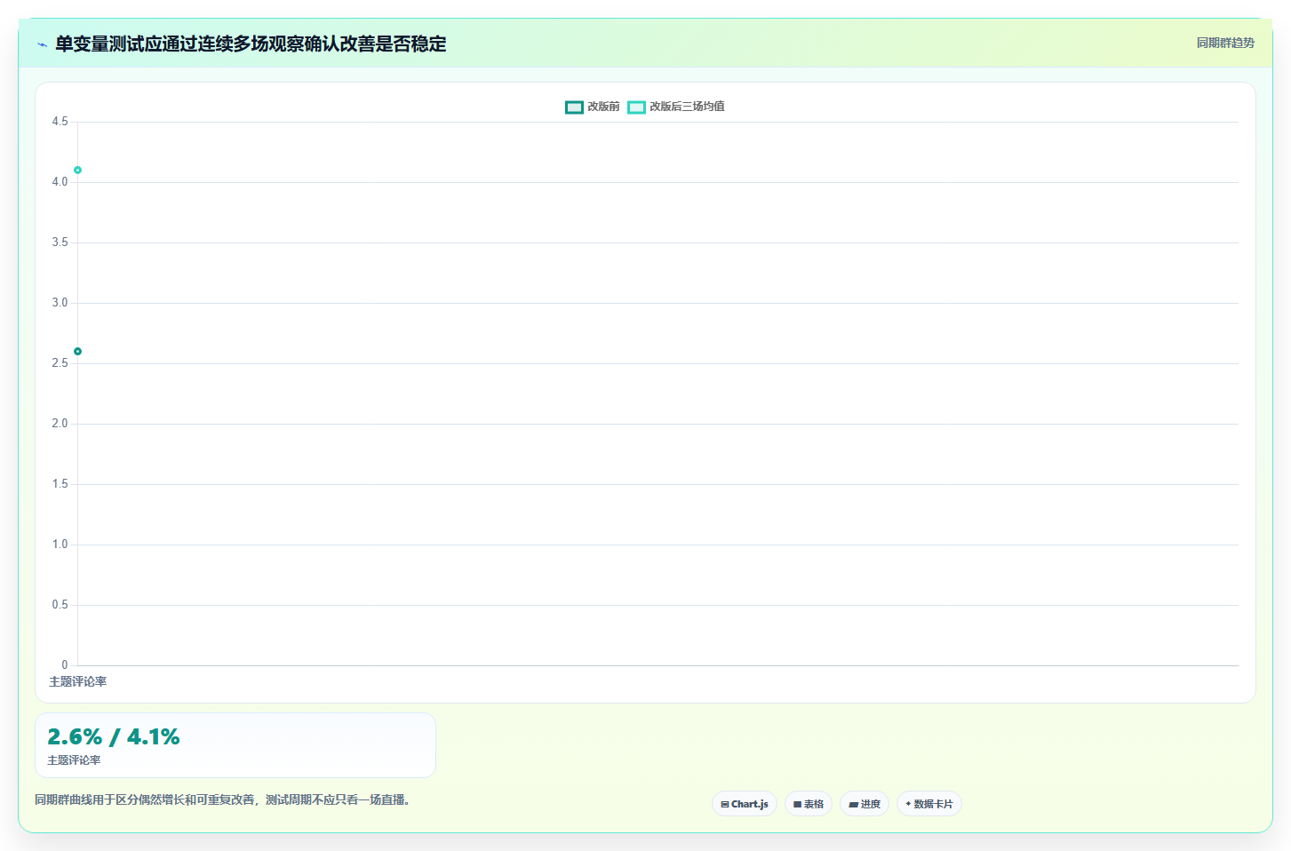
Task: Click the 2.5 y-axis tick label
Action: pos(60,363)
